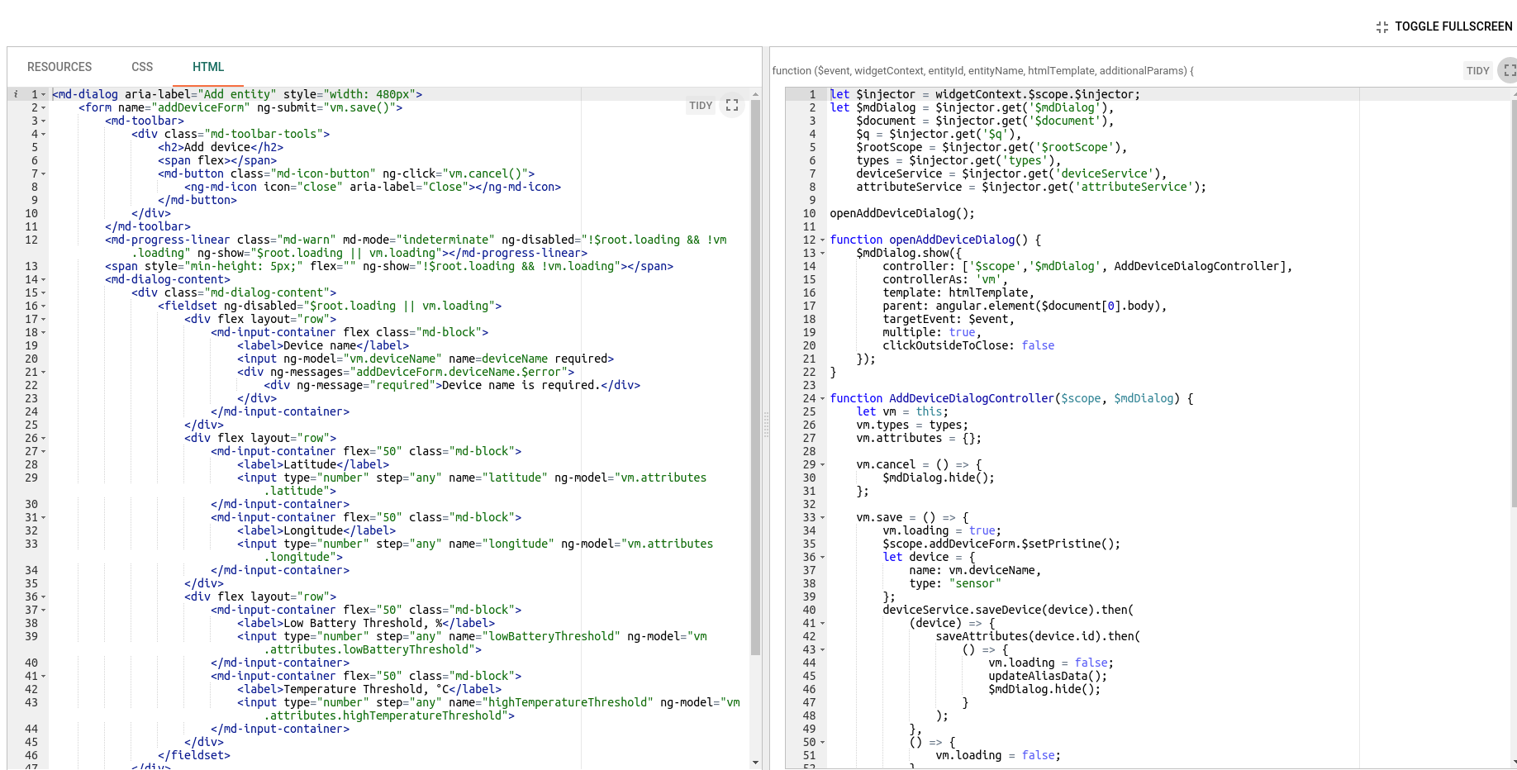Screen dimensions: 1517x770
Task: Select the HTML tab
Action: click(x=208, y=67)
